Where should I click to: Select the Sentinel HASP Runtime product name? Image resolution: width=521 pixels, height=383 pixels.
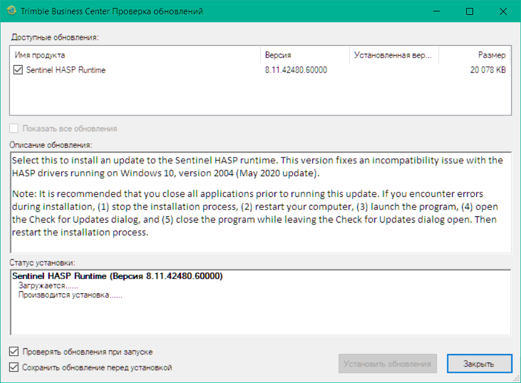tap(66, 70)
